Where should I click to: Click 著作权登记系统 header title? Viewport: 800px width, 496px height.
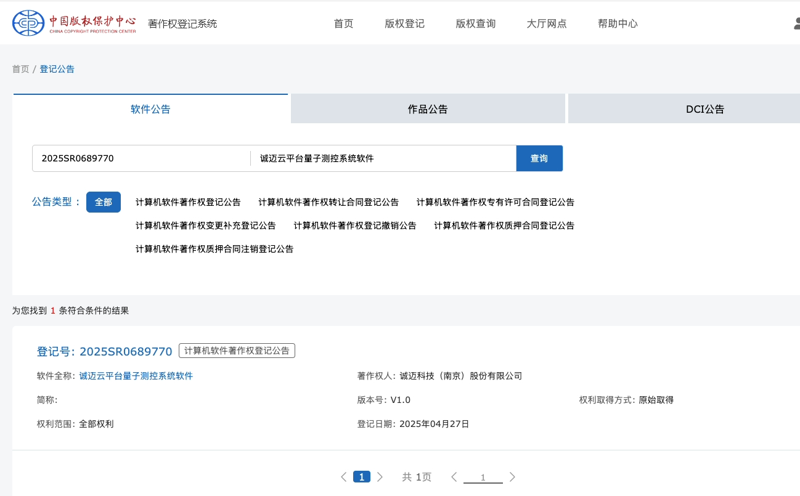click(182, 24)
